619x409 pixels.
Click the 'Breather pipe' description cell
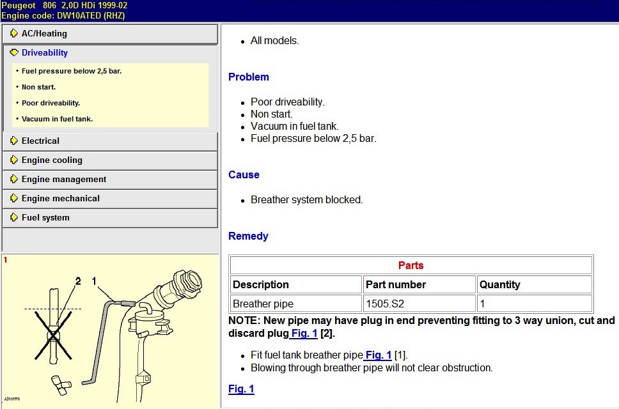[295, 304]
